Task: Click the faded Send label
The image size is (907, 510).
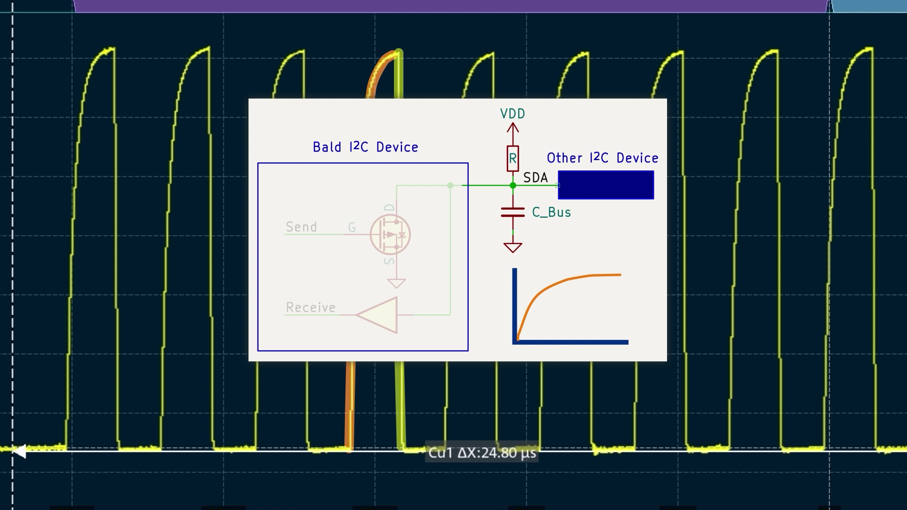Action: tap(301, 227)
